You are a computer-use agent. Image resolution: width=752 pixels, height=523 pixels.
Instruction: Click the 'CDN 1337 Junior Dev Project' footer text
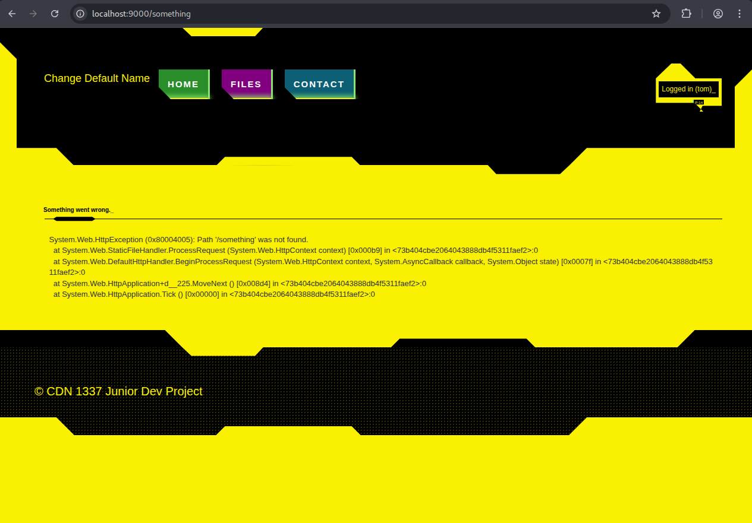[118, 391]
